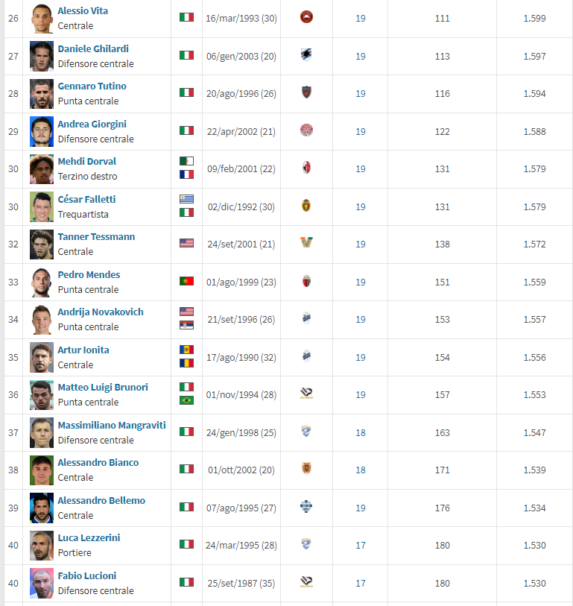The height and width of the screenshot is (606, 573).
Task: Open Andrija Novakovich's player profile link
Action: tap(101, 312)
